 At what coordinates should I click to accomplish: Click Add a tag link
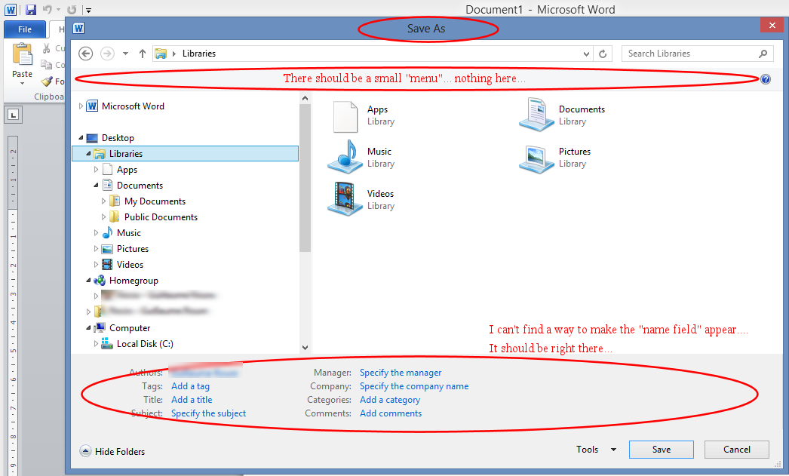190,386
